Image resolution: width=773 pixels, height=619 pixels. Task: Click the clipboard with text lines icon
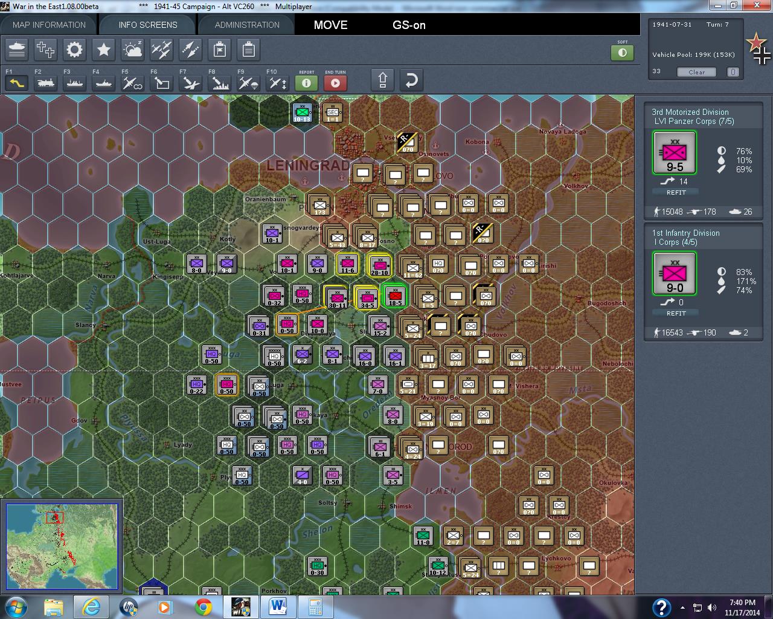[249, 50]
